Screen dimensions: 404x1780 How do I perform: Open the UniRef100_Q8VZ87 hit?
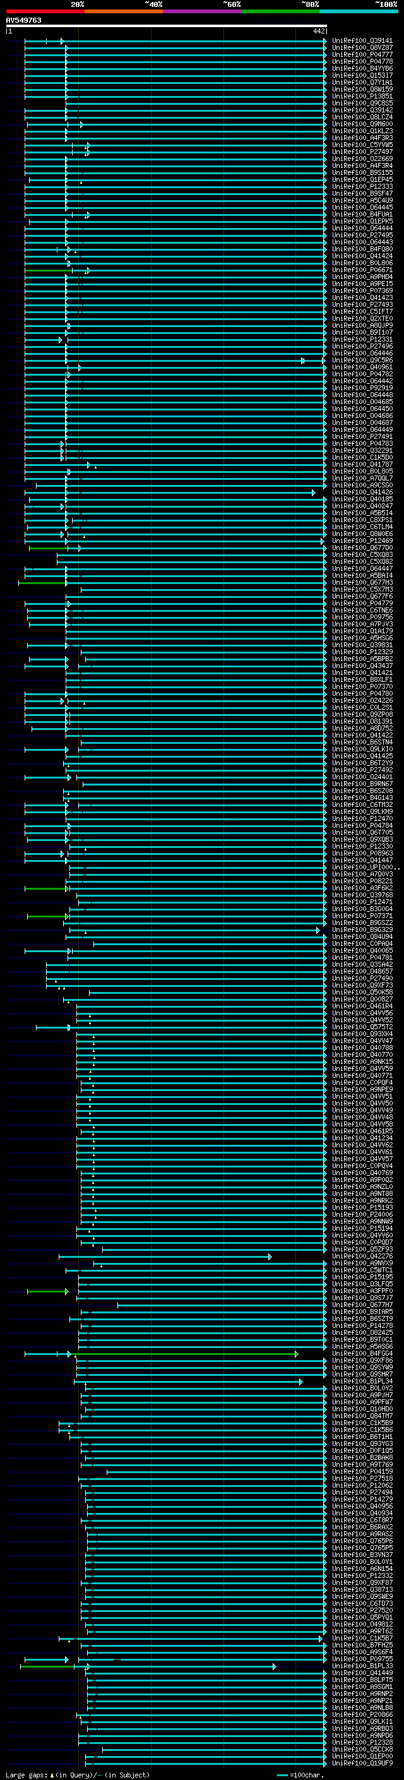(x=362, y=48)
